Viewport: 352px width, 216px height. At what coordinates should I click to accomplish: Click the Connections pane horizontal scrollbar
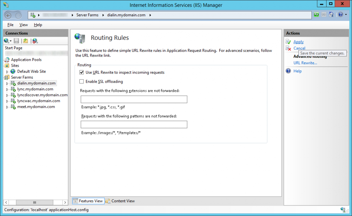[x=34, y=203]
